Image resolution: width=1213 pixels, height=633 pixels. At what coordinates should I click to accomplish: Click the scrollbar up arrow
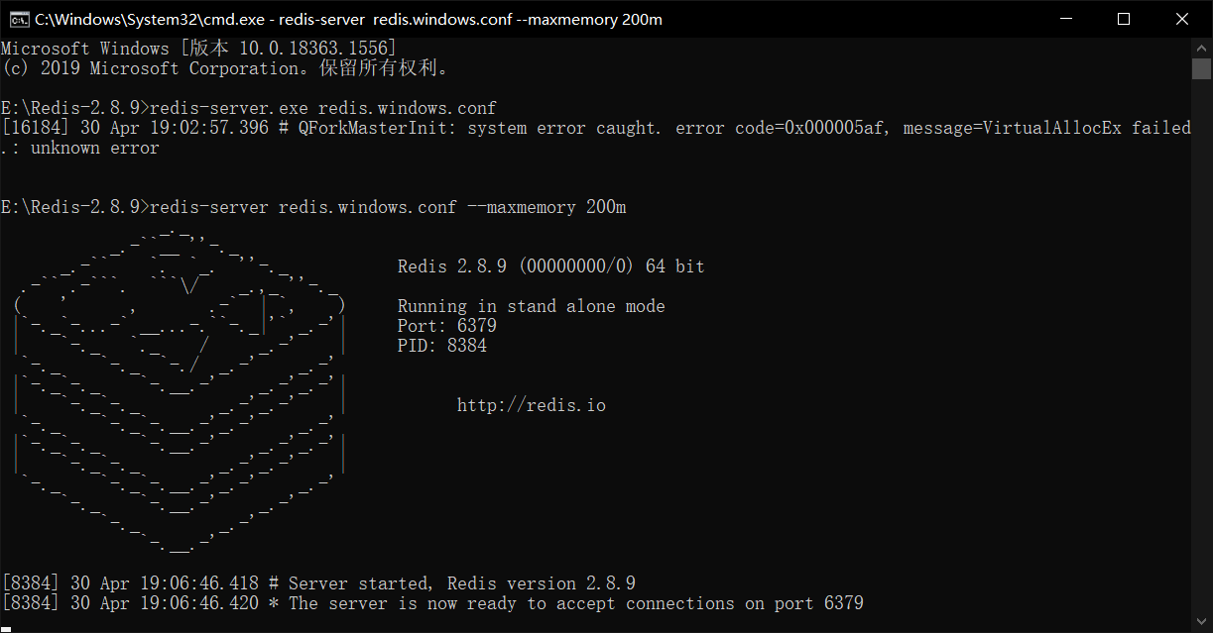coord(1201,48)
